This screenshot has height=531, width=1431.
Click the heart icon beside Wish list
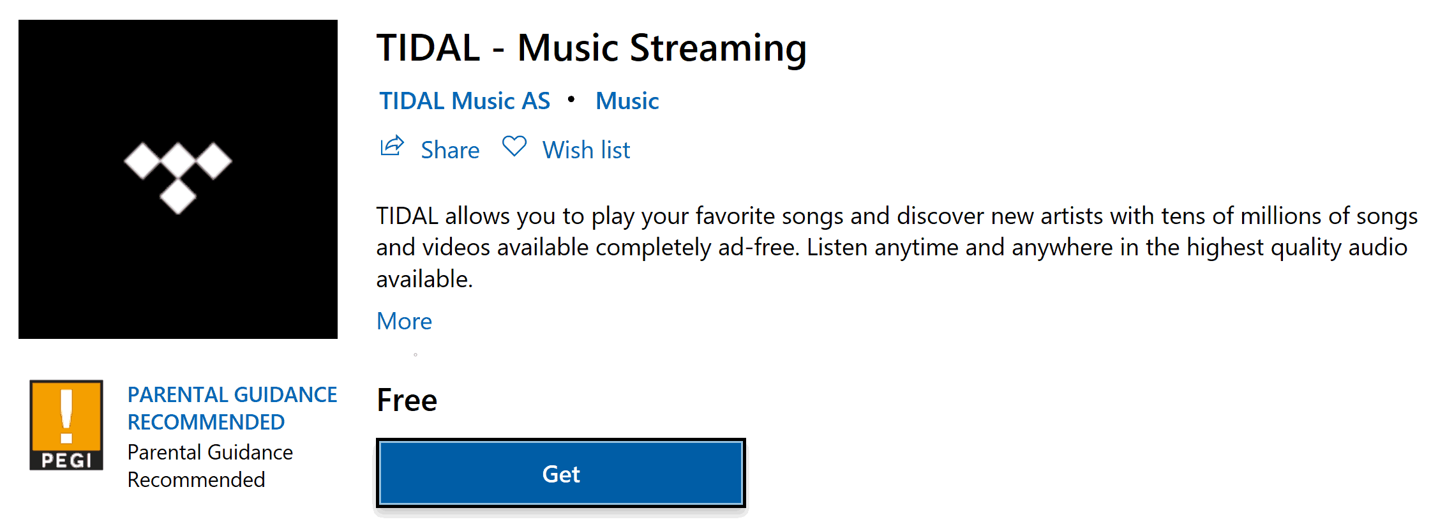[514, 147]
